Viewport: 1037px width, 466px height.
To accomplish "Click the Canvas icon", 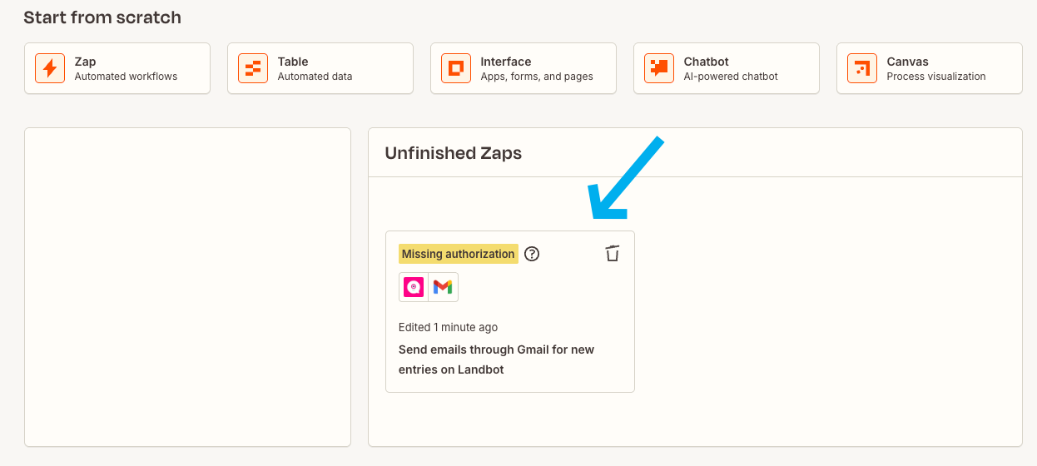I will coord(862,68).
